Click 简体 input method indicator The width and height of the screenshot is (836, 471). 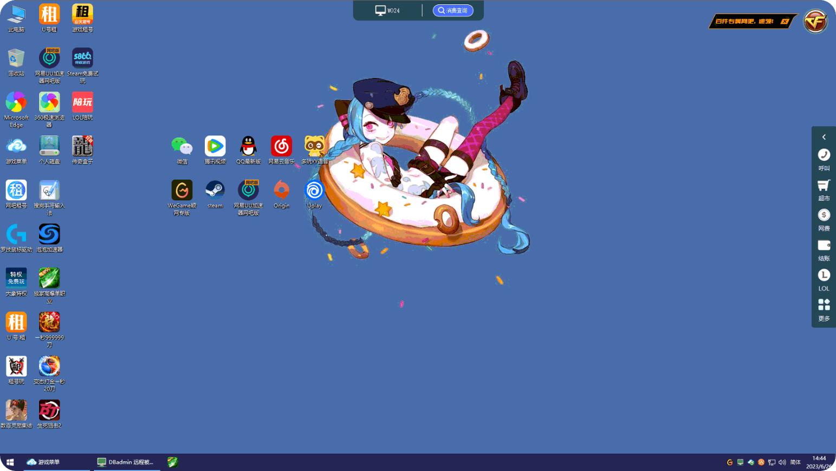tap(795, 462)
